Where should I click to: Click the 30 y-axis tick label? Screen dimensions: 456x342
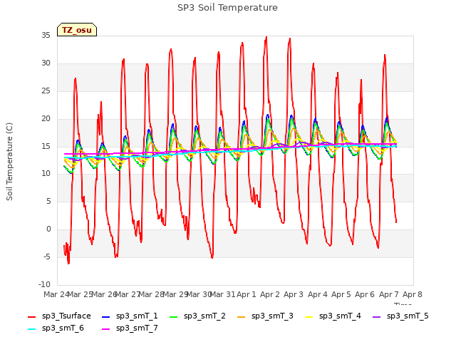(46, 63)
